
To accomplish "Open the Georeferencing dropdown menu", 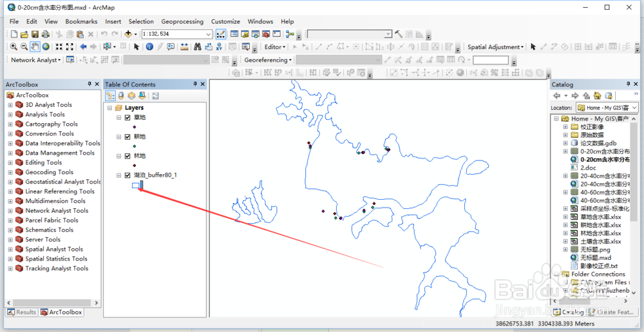I will 268,60.
